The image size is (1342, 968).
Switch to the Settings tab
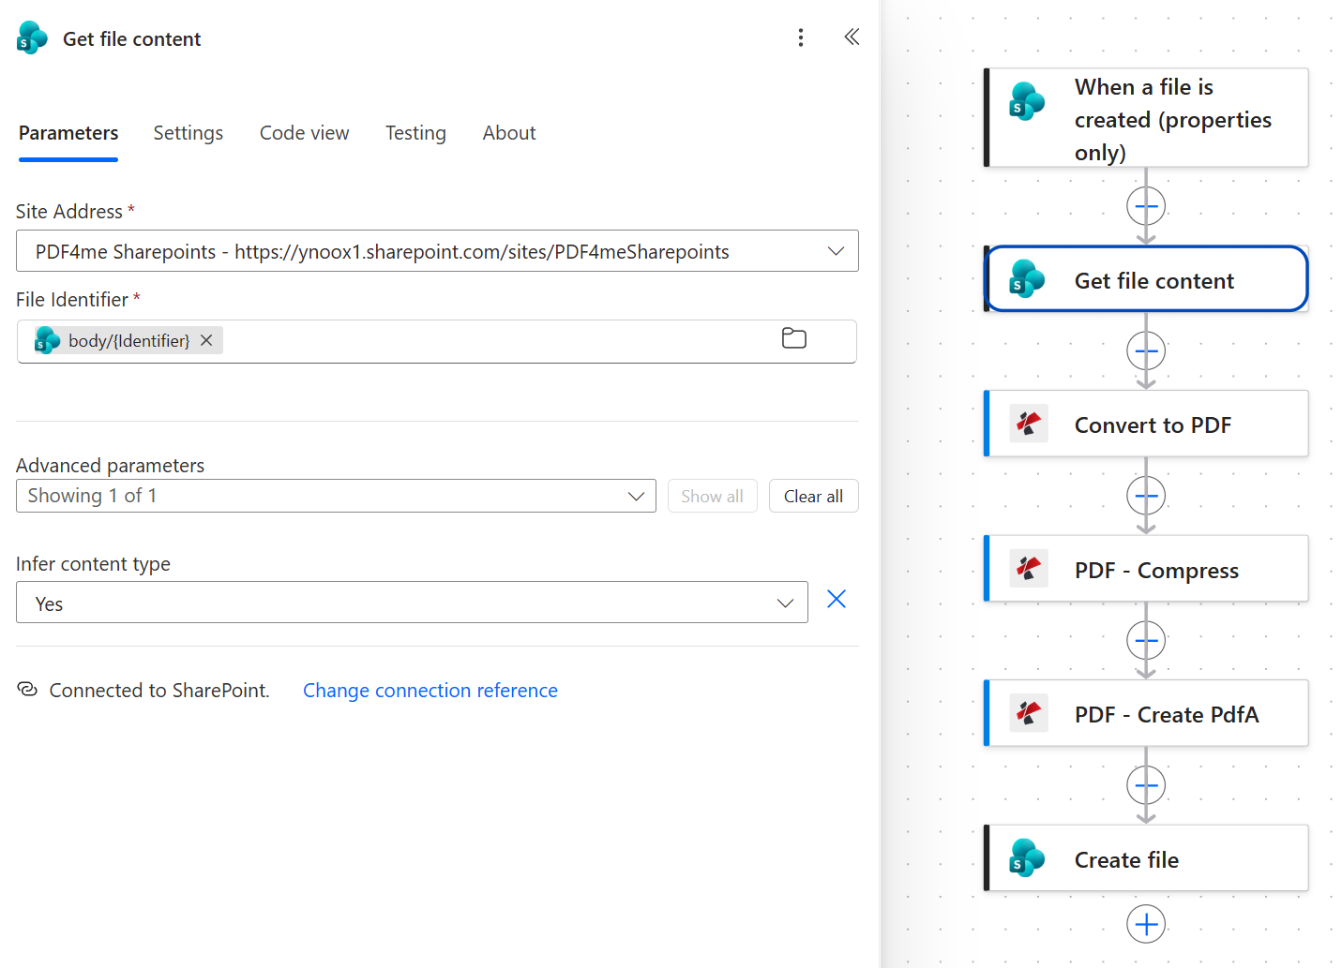tap(188, 133)
